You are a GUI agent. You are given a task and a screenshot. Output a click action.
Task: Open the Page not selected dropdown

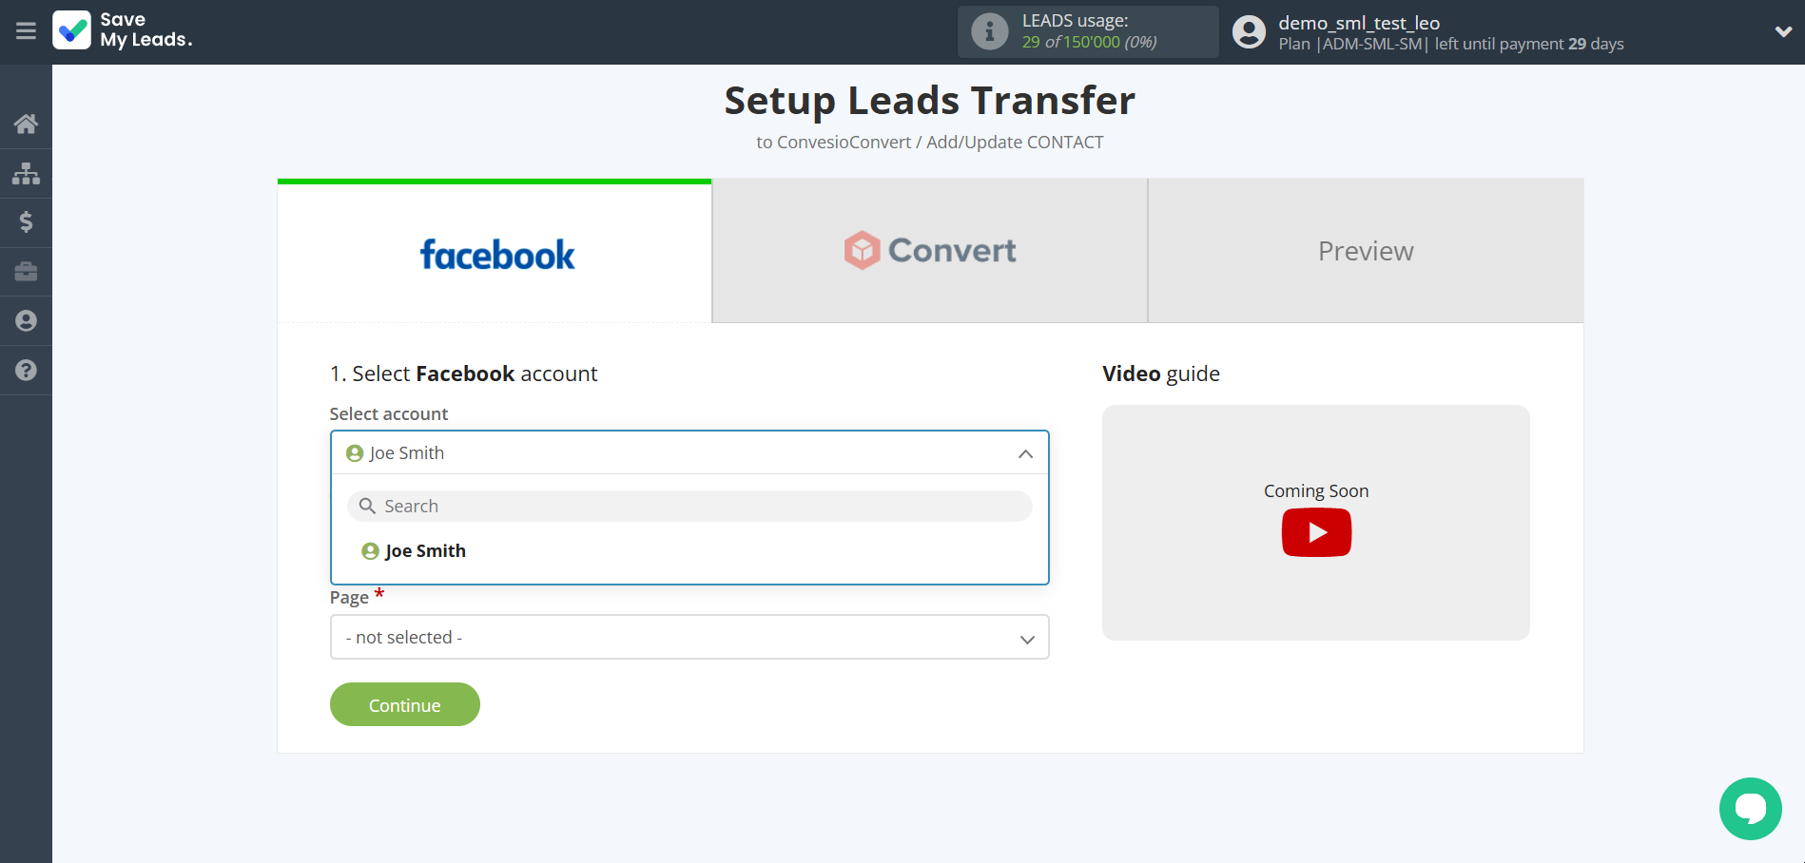(x=689, y=637)
